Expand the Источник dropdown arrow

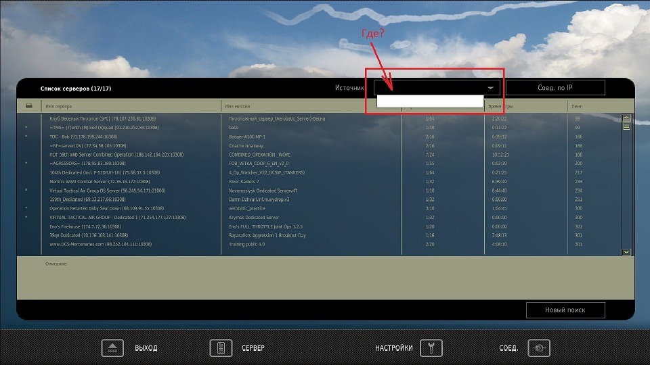point(490,88)
